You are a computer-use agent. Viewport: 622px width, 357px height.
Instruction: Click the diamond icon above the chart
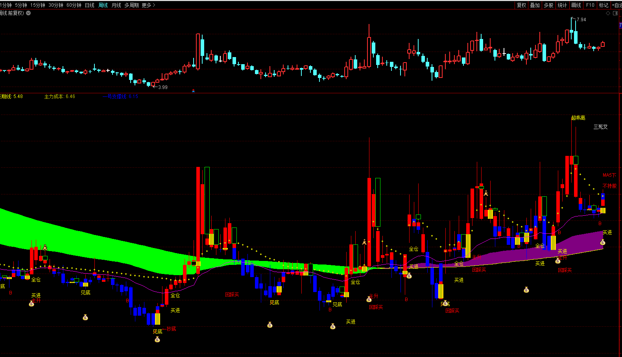tap(608, 13)
